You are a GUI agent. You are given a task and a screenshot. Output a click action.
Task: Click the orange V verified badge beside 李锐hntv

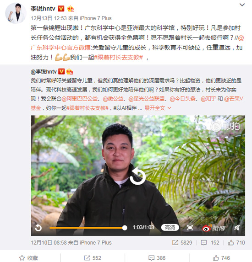coord(61,8)
